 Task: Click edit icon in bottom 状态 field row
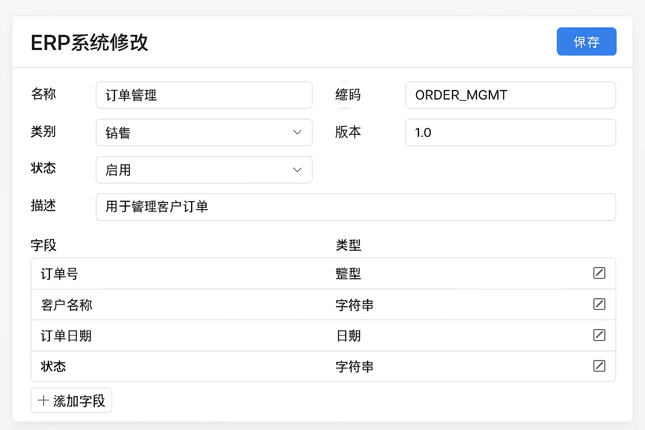[599, 366]
